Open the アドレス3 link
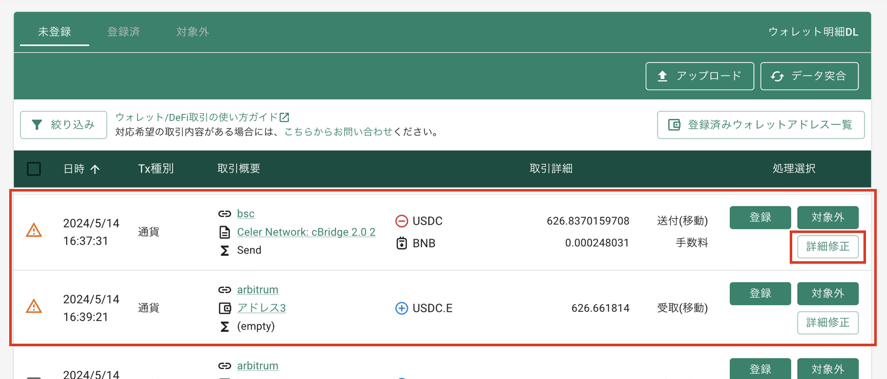Viewport: 887px width, 379px height. point(261,308)
